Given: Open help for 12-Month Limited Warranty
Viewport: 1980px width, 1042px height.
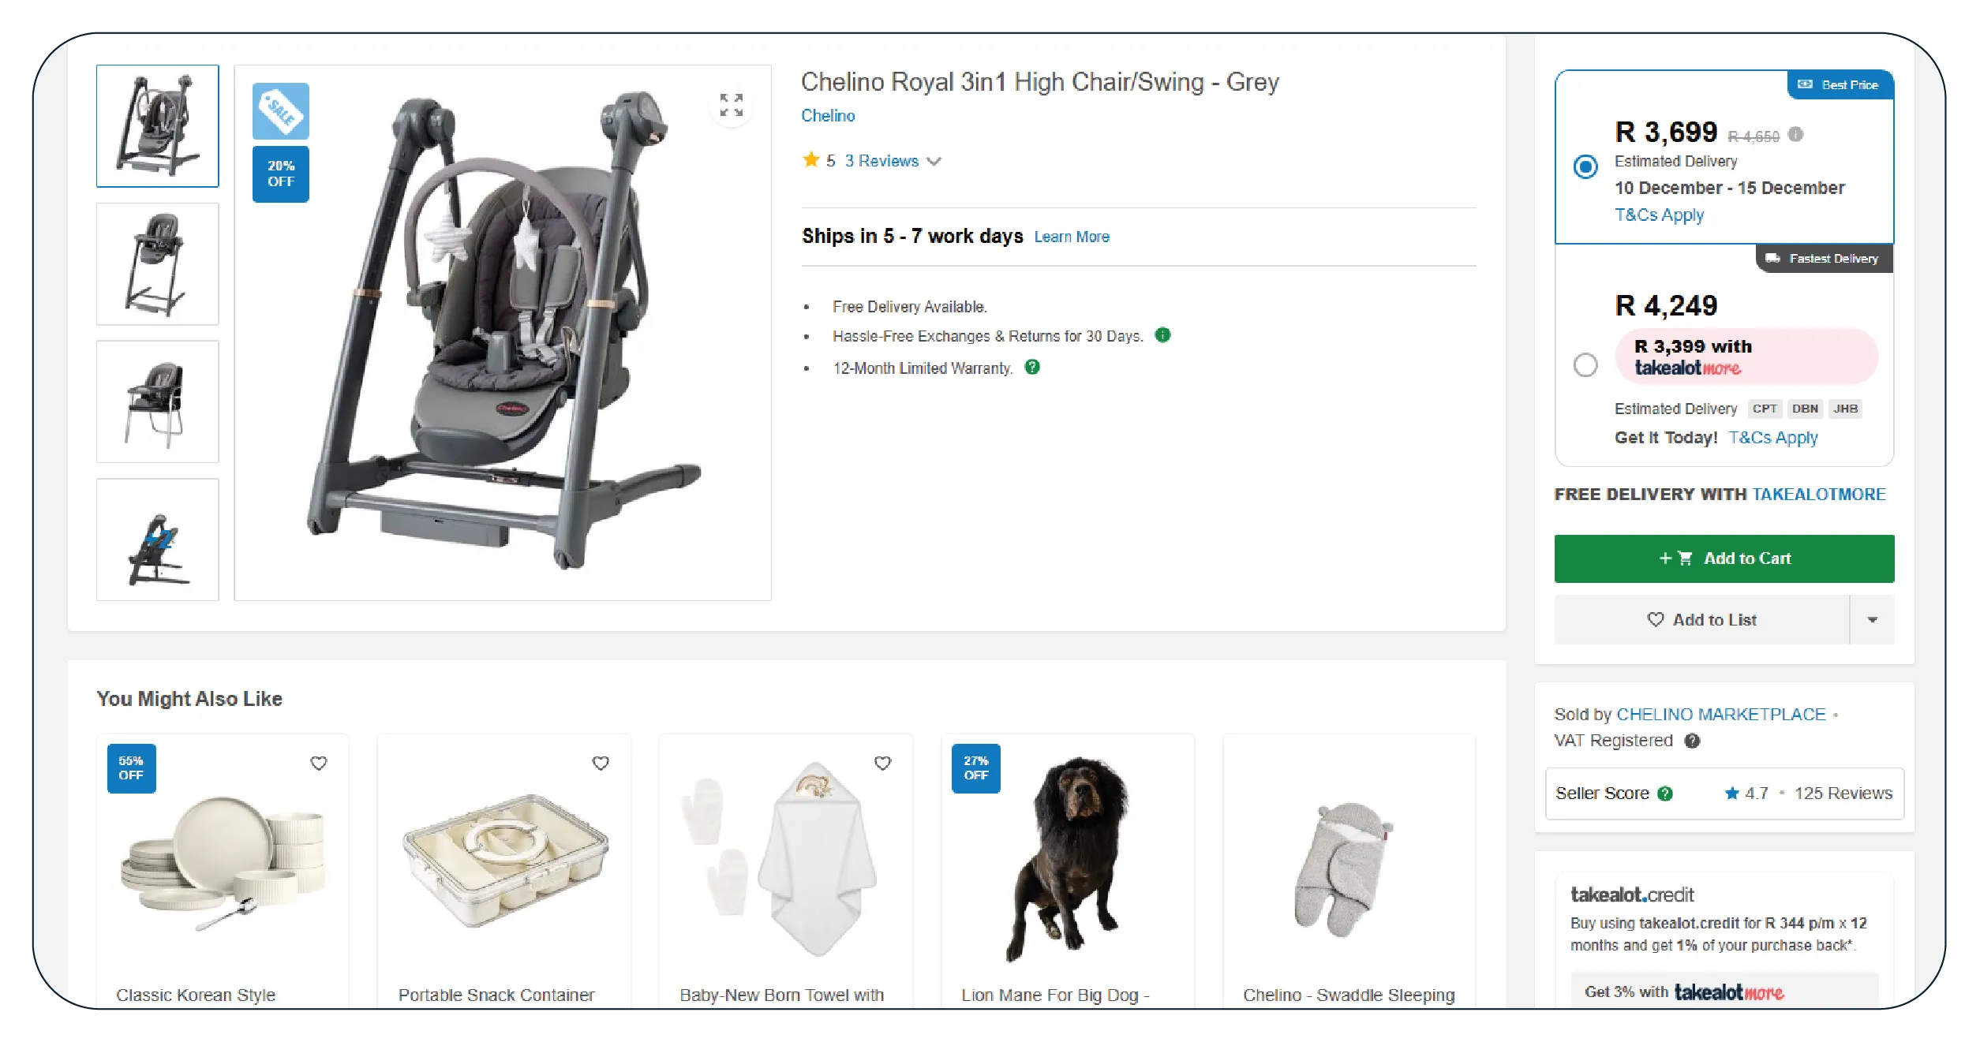Looking at the screenshot, I should [x=1032, y=367].
